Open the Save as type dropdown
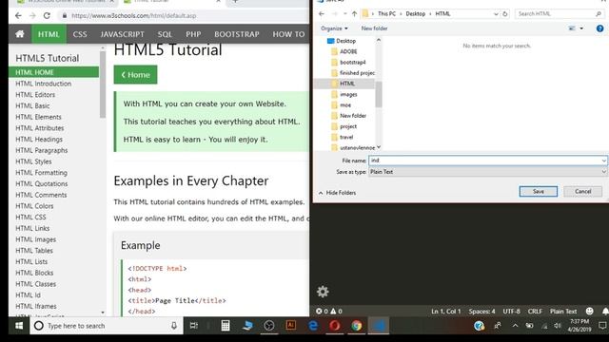This screenshot has height=342, width=609. [x=487, y=172]
